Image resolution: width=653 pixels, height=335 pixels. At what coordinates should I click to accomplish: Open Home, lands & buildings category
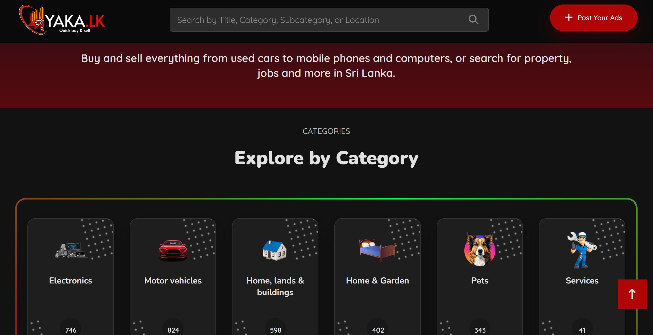(275, 286)
